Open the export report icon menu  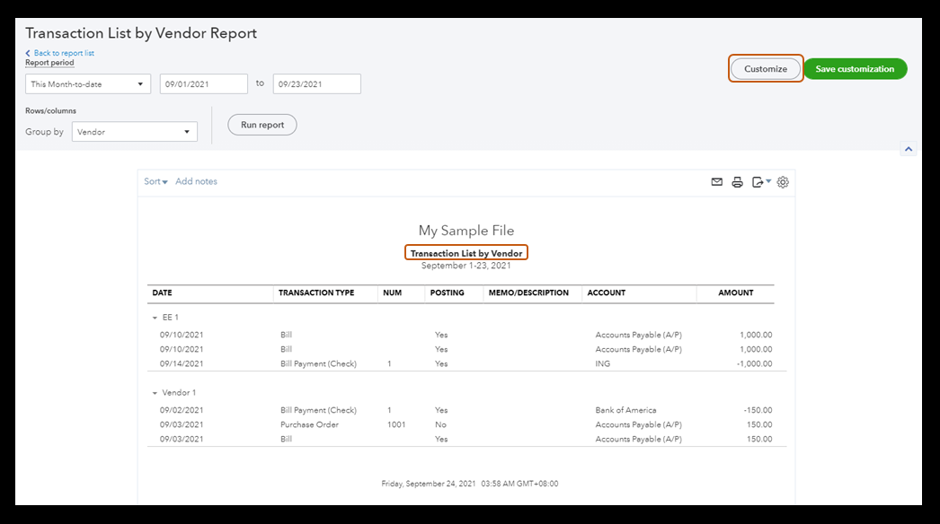pyautogui.click(x=760, y=182)
